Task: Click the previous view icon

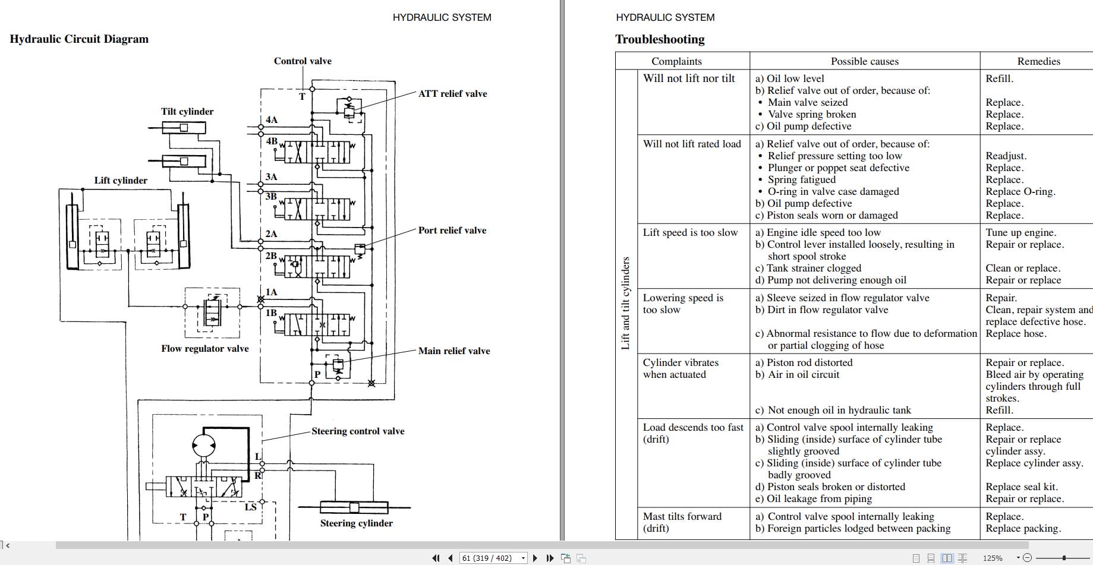Action: pos(566,558)
